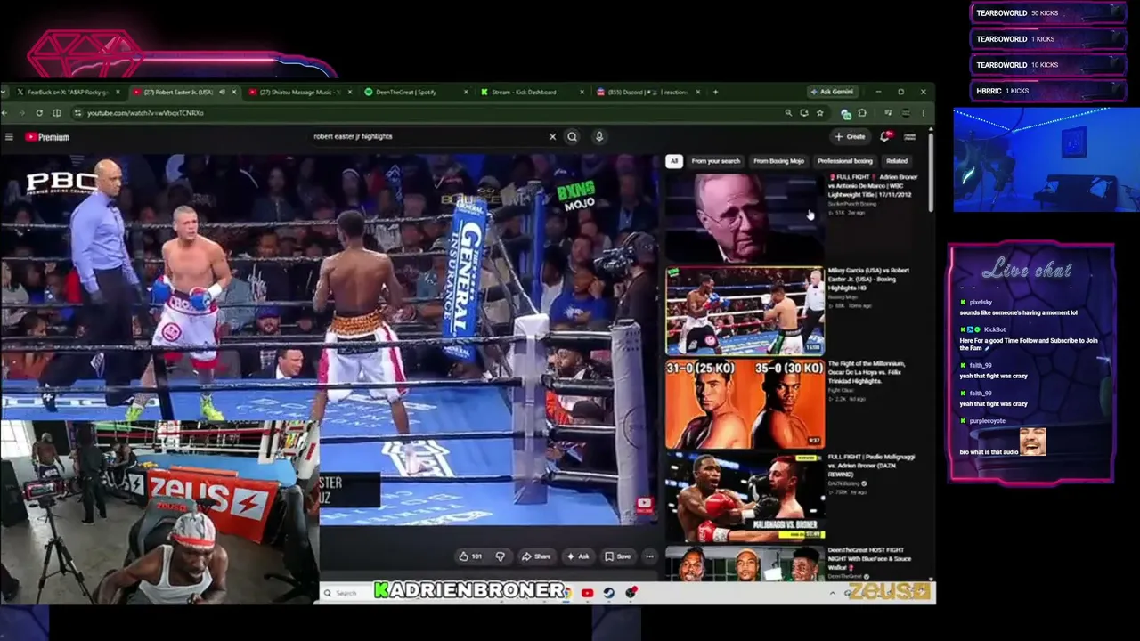Viewport: 1140px width, 641px height.
Task: Open the Malignaggi vs Broner thumbnail
Action: pyautogui.click(x=745, y=498)
